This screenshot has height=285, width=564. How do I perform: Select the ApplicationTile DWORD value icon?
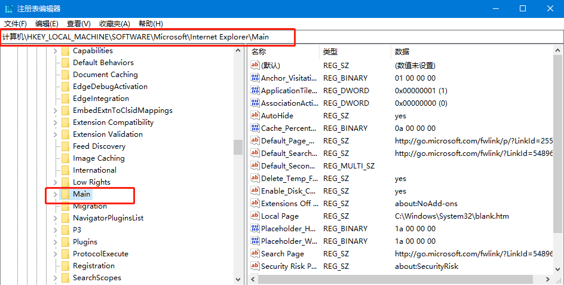[x=255, y=91]
